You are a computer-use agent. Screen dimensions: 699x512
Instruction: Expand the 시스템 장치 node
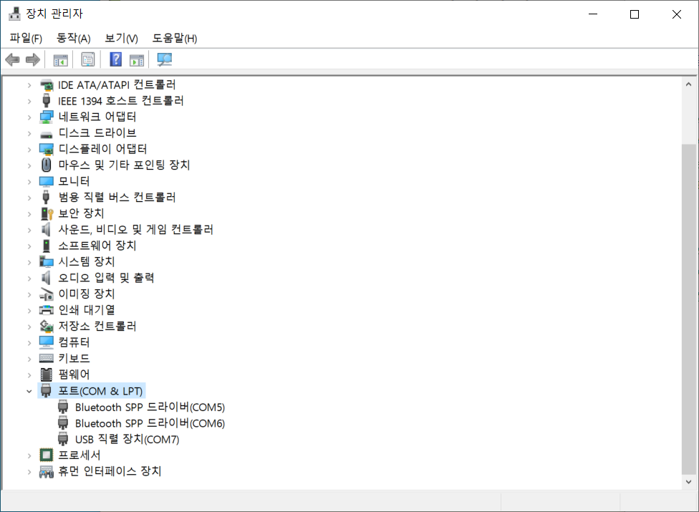29,262
